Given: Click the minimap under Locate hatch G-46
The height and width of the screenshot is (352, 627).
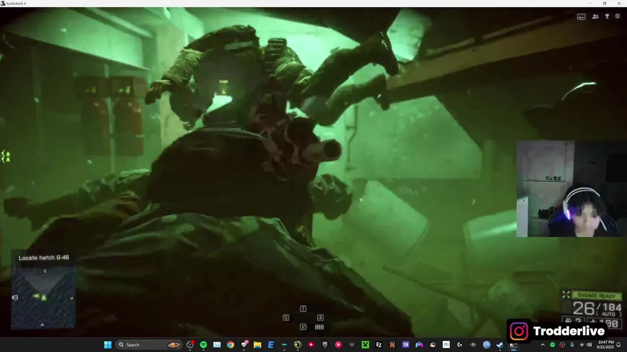Looking at the screenshot, I should [x=44, y=297].
